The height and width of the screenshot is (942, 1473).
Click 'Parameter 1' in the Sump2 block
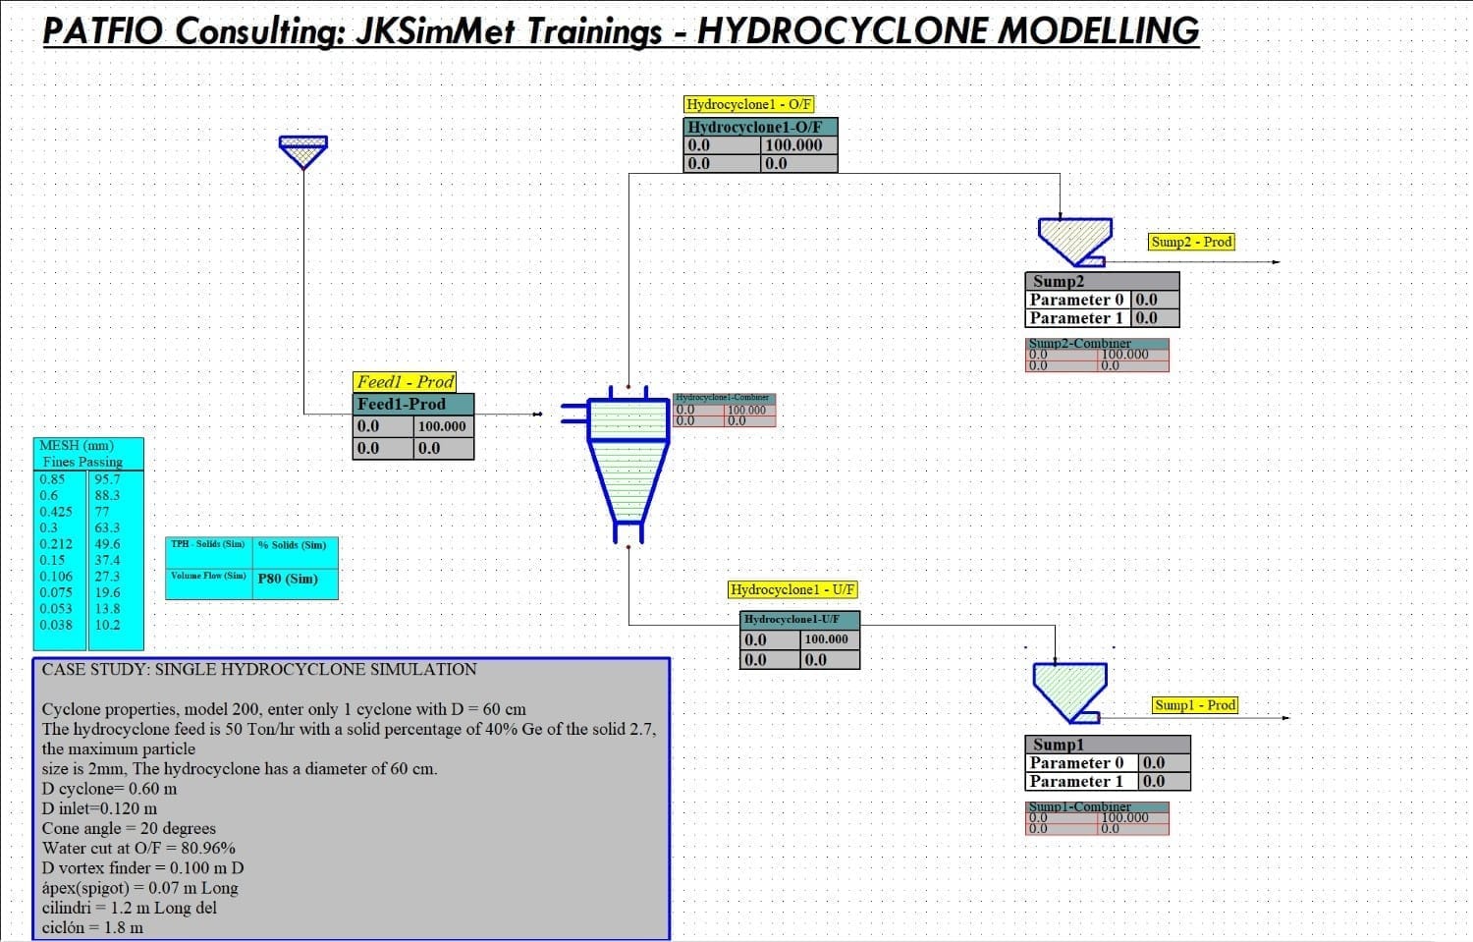click(1078, 317)
